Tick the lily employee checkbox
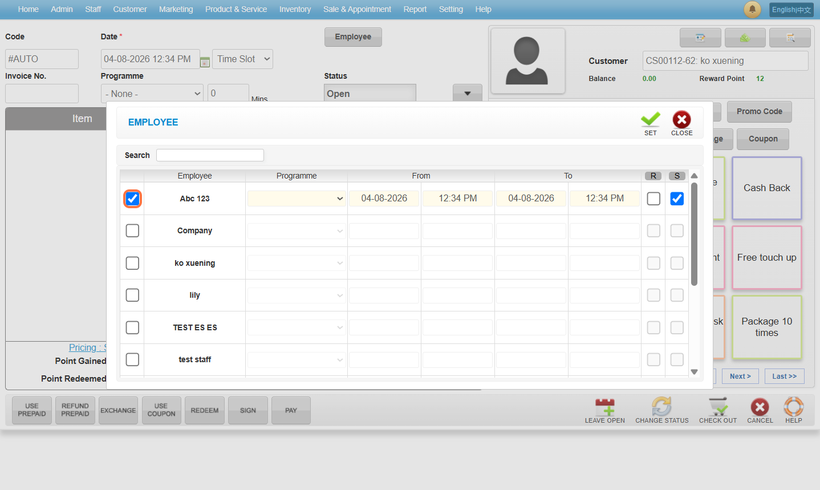Image resolution: width=820 pixels, height=490 pixels. (132, 295)
